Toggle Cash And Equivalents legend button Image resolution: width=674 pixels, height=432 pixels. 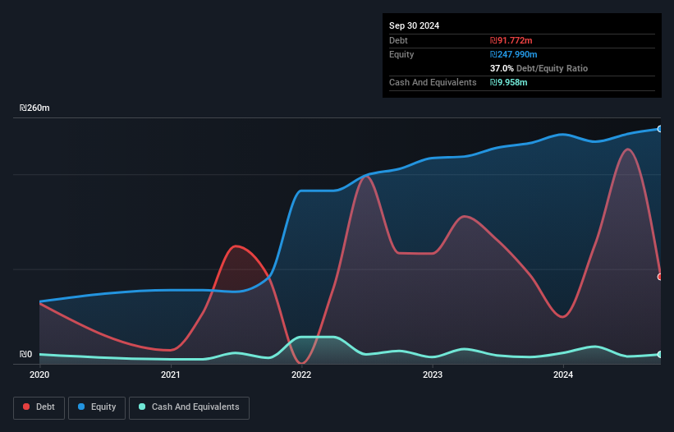(189, 407)
